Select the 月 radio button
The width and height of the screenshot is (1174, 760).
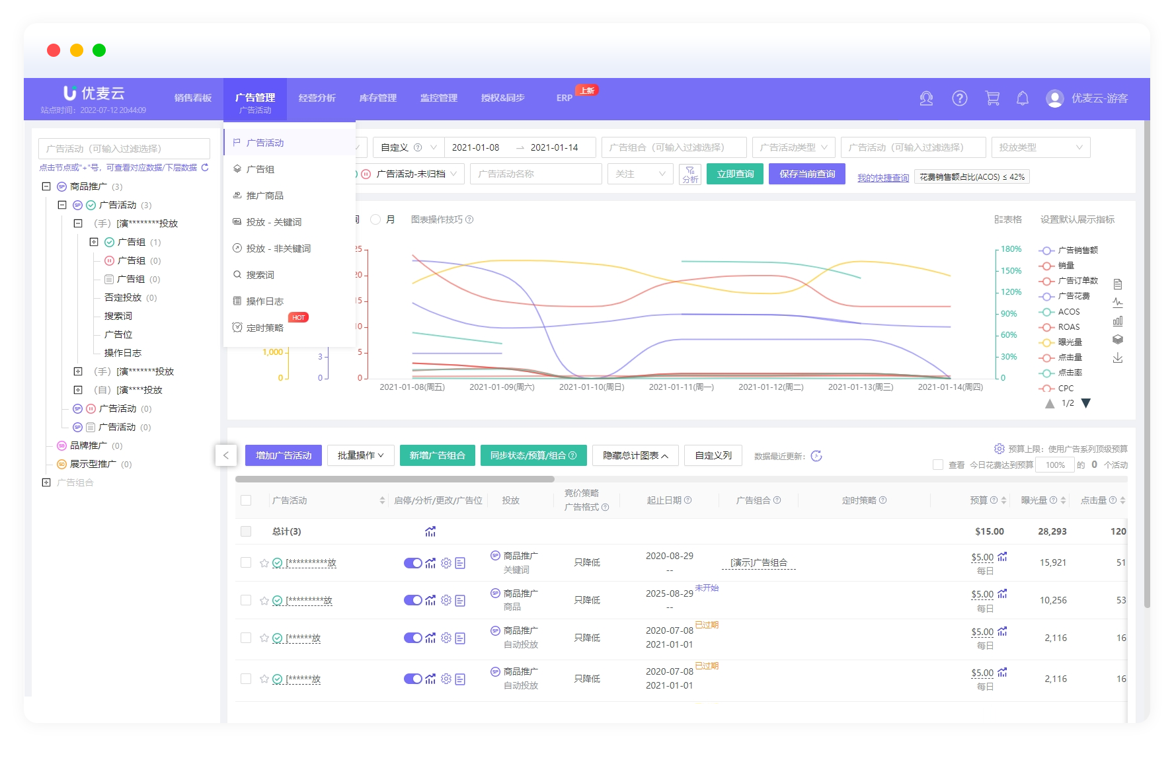point(375,219)
